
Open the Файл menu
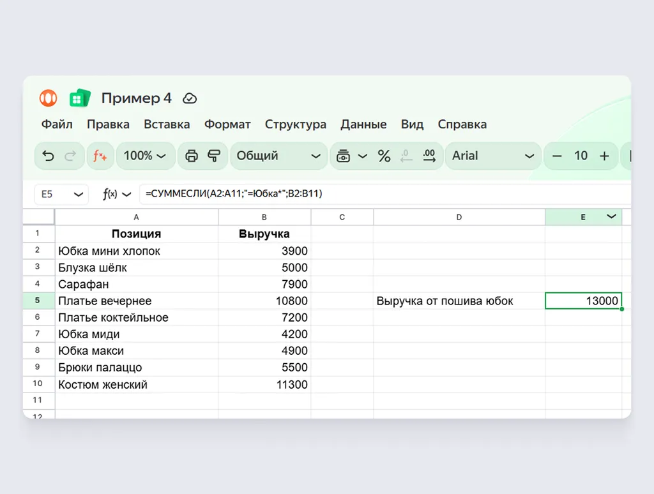pos(57,124)
